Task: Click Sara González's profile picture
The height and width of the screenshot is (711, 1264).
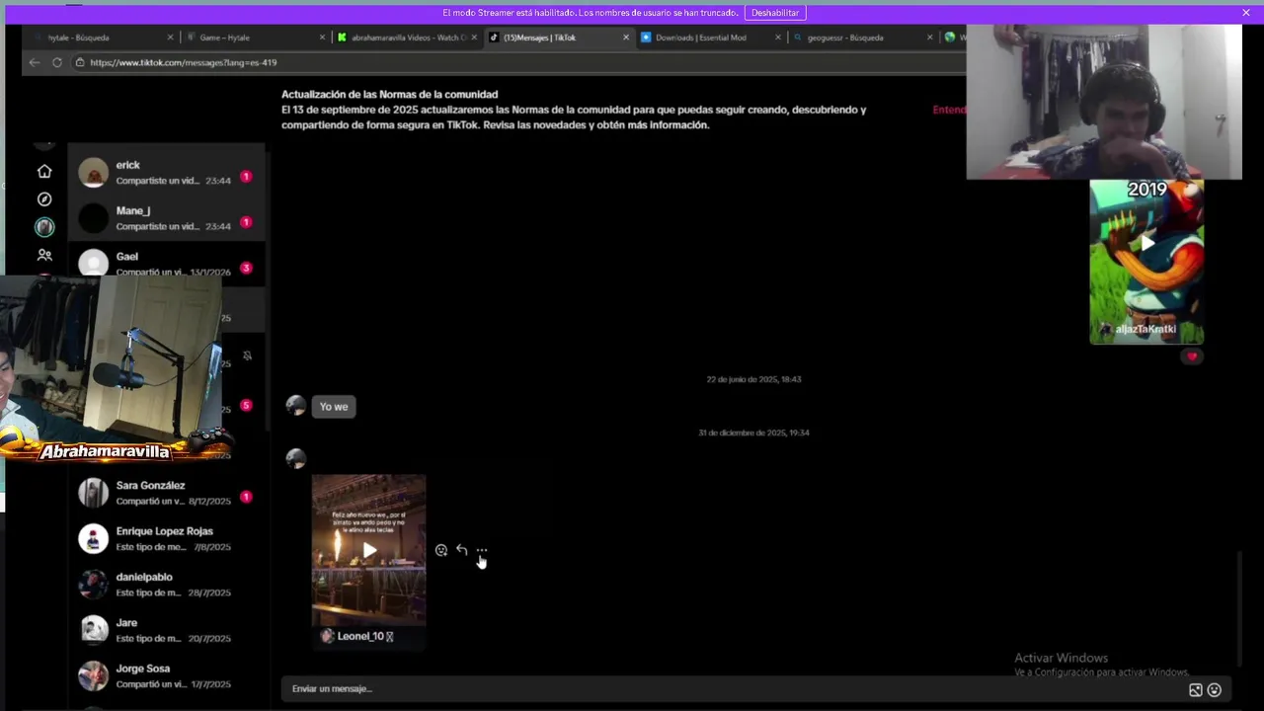Action: 93,493
